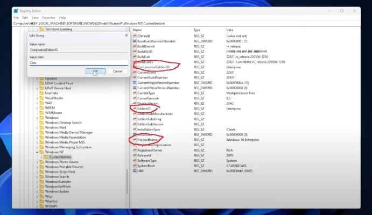Select the RegisteredOwner value icon

[x=134, y=150]
